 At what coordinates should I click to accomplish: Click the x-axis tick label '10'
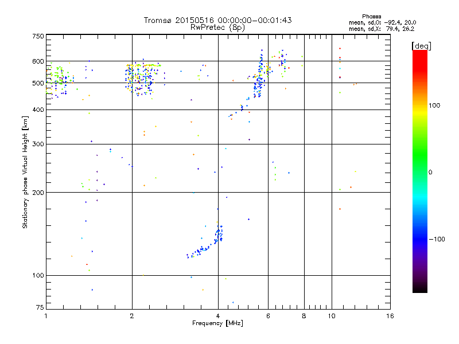332,316
